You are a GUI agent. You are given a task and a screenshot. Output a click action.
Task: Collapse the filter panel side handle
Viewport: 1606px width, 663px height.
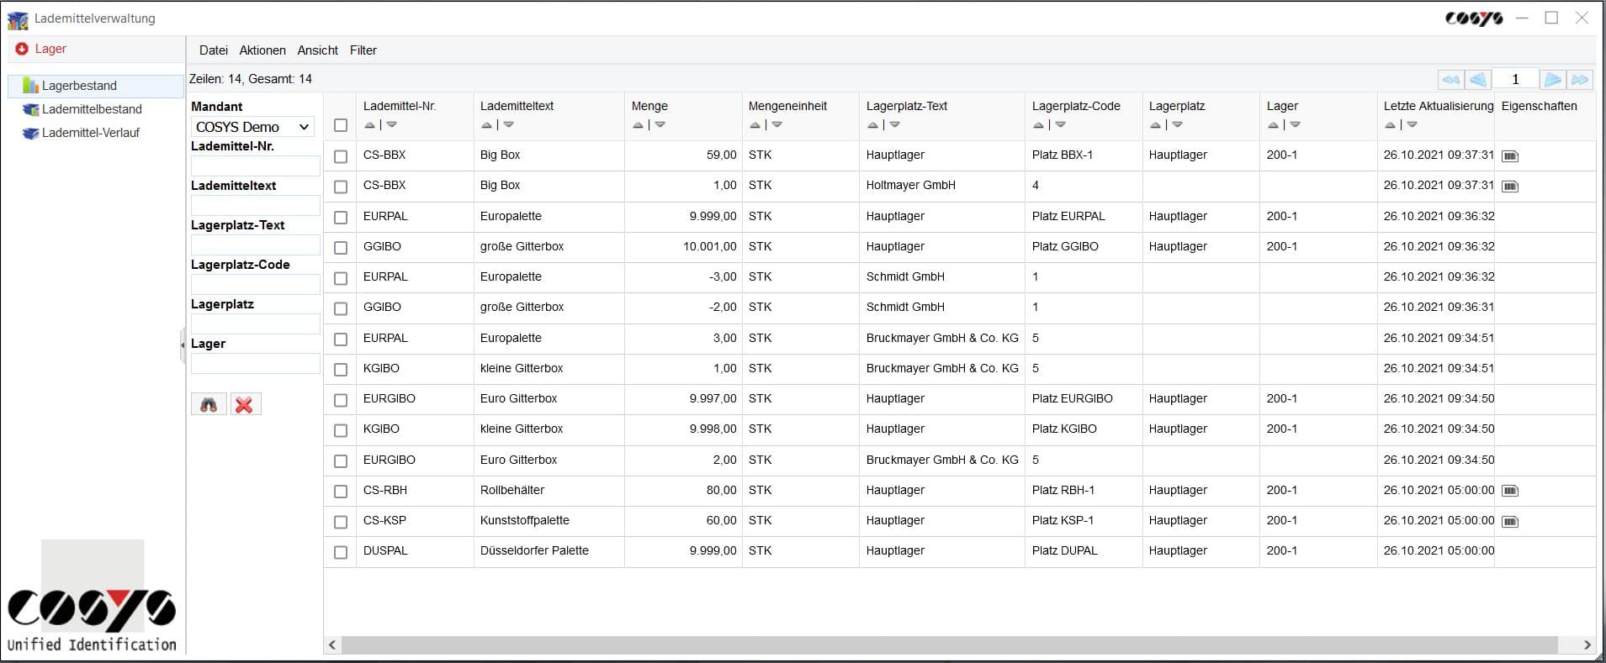point(183,345)
